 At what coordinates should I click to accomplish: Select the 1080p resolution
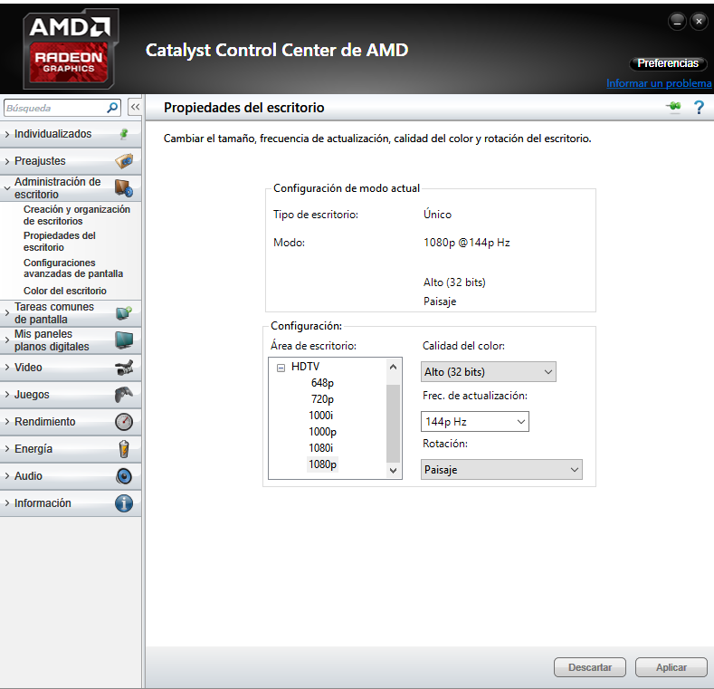coord(322,464)
